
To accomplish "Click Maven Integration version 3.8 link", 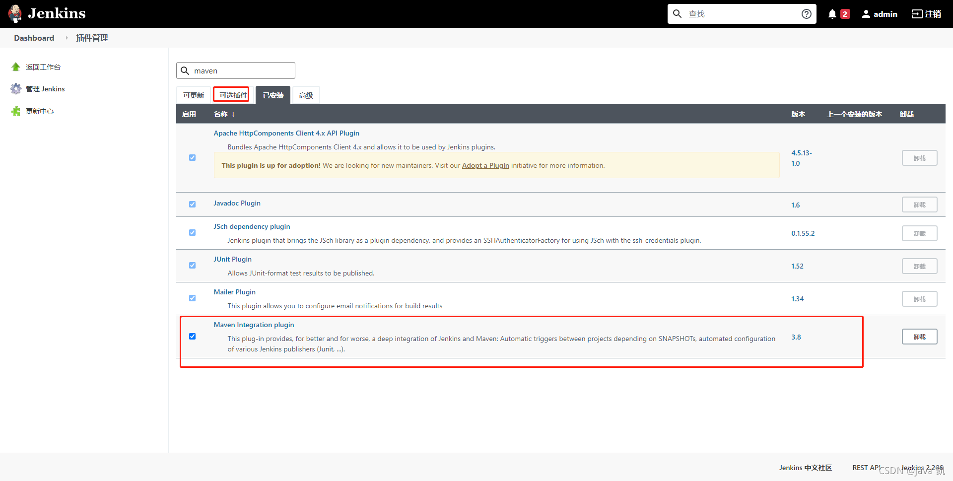I will tap(796, 337).
